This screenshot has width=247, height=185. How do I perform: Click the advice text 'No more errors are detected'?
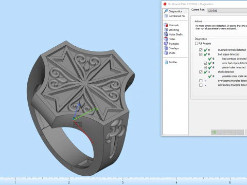coord(211,26)
